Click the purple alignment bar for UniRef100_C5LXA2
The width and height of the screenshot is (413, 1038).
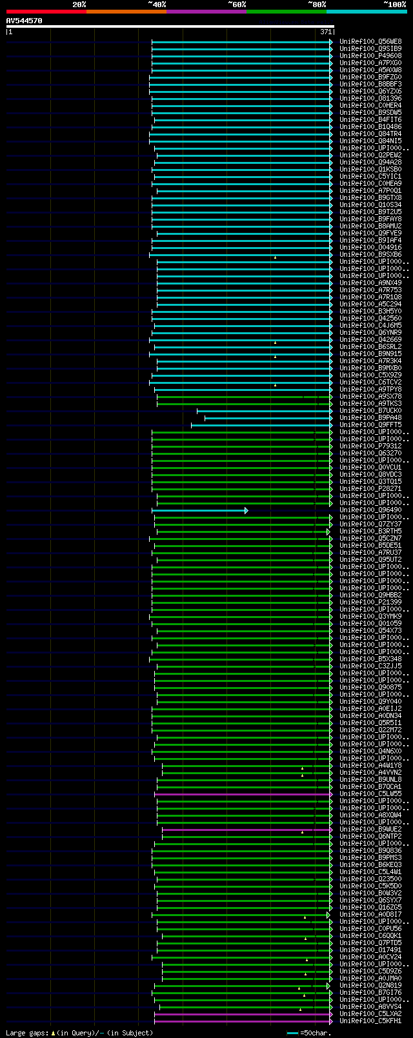(x=243, y=1013)
